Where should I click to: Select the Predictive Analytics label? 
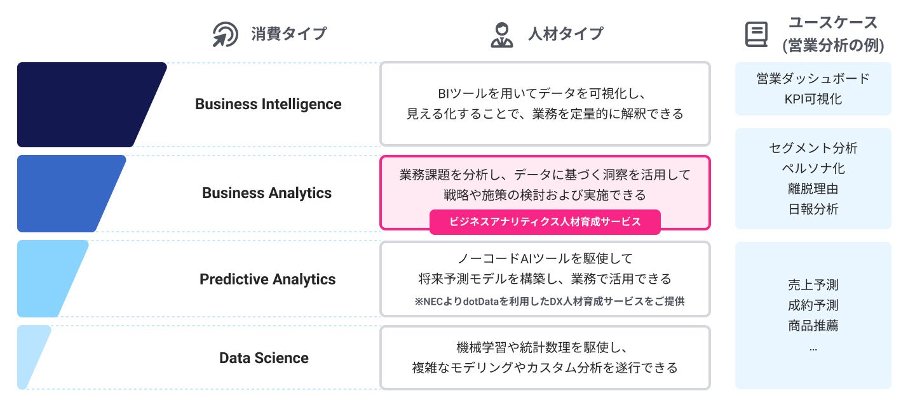[x=268, y=279]
